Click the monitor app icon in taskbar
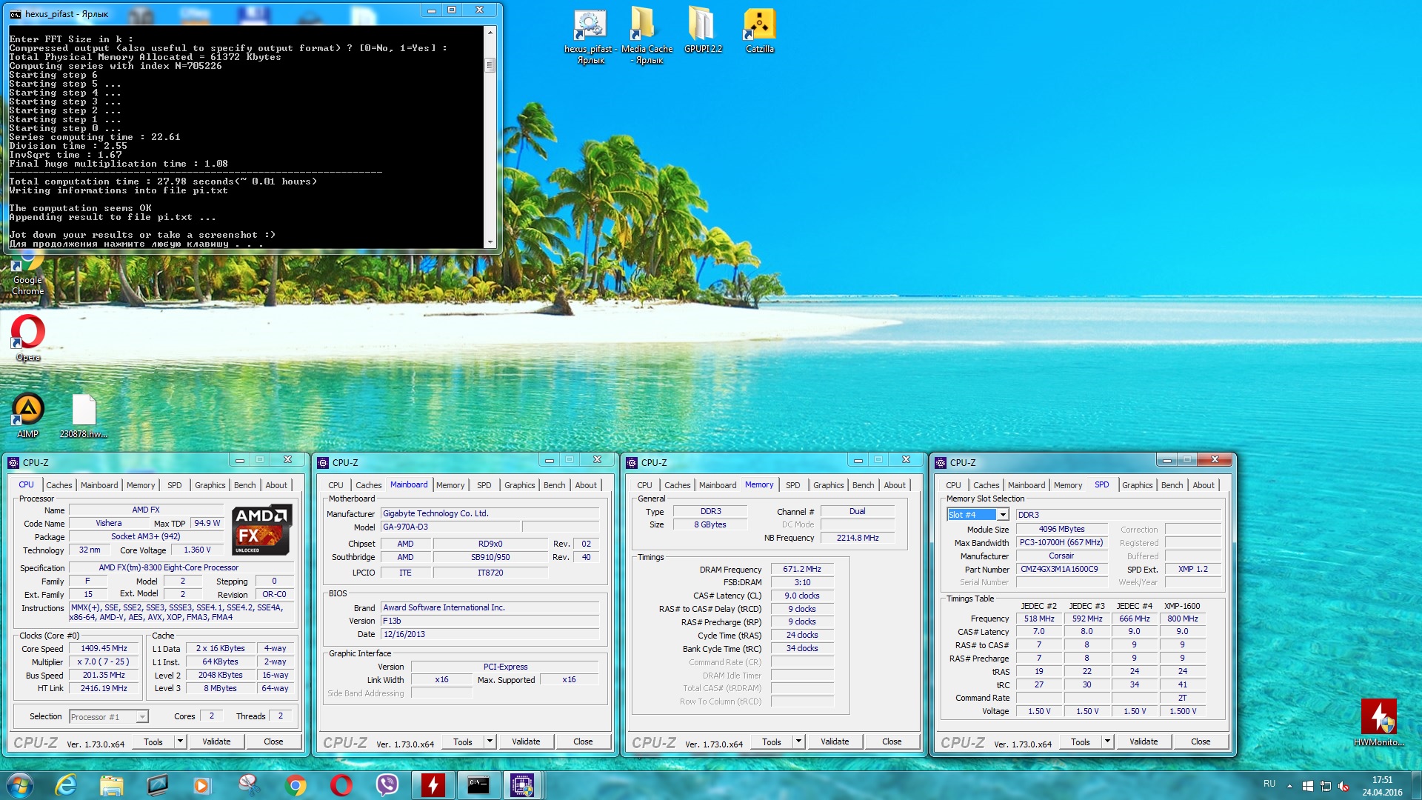Viewport: 1422px width, 800px height. click(x=158, y=785)
